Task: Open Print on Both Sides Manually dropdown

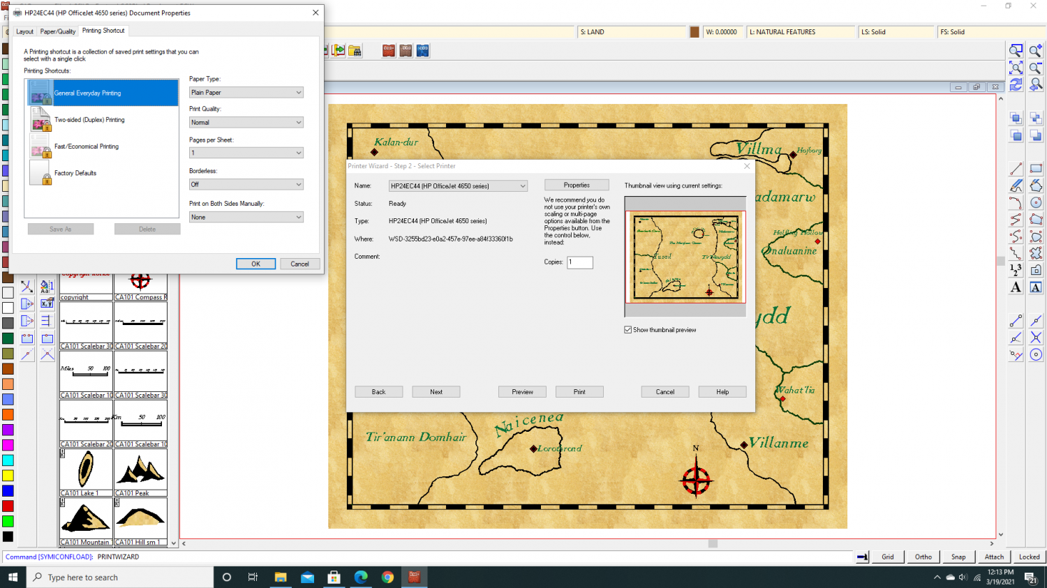Action: pos(246,217)
